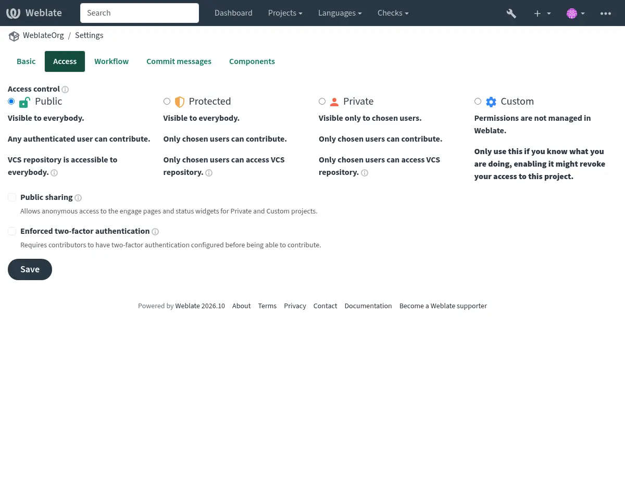Open the user avatar menu
Image resolution: width=625 pixels, height=478 pixels.
(x=572, y=14)
